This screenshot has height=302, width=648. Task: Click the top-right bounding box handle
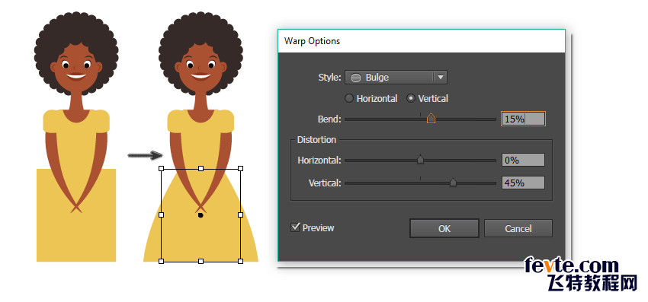point(240,168)
